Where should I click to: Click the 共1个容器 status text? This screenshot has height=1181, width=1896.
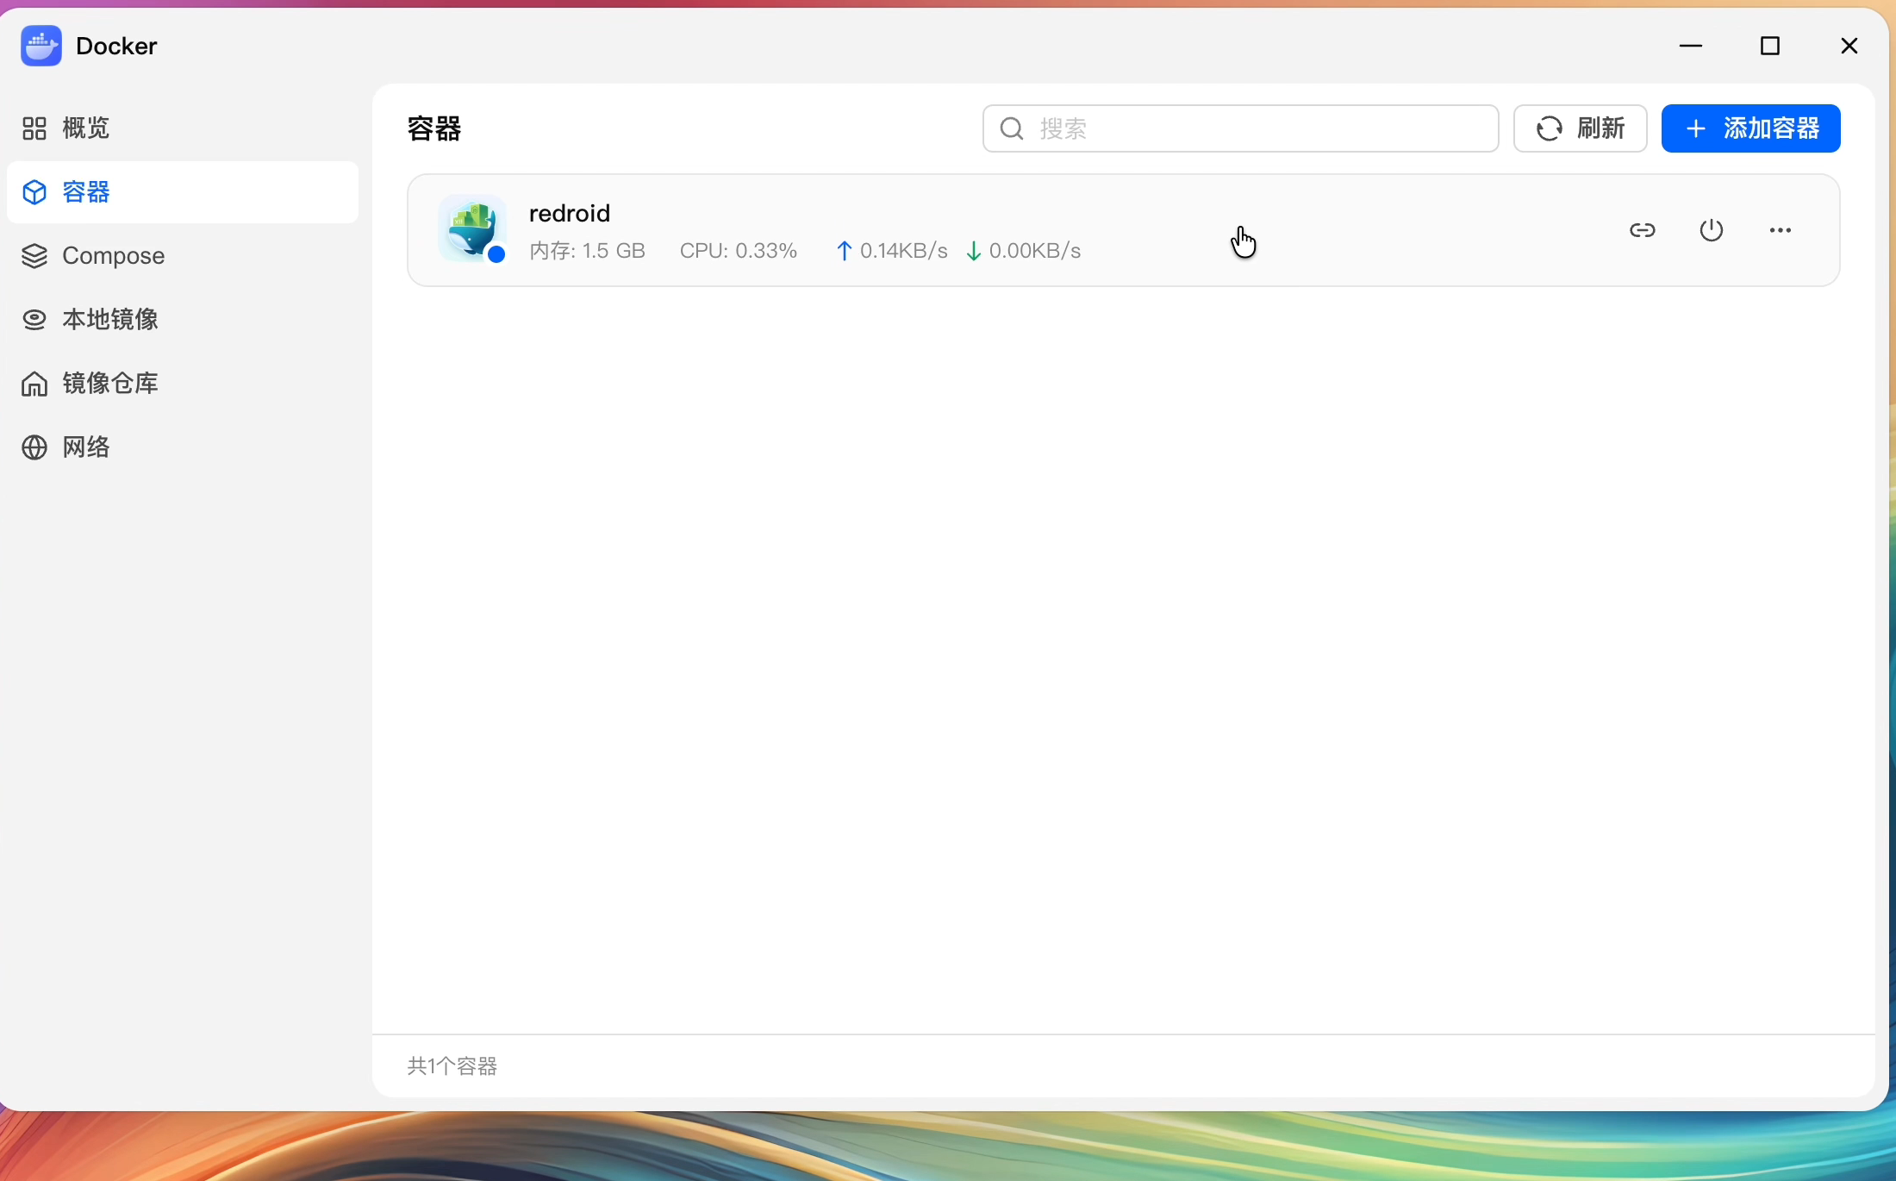point(452,1066)
